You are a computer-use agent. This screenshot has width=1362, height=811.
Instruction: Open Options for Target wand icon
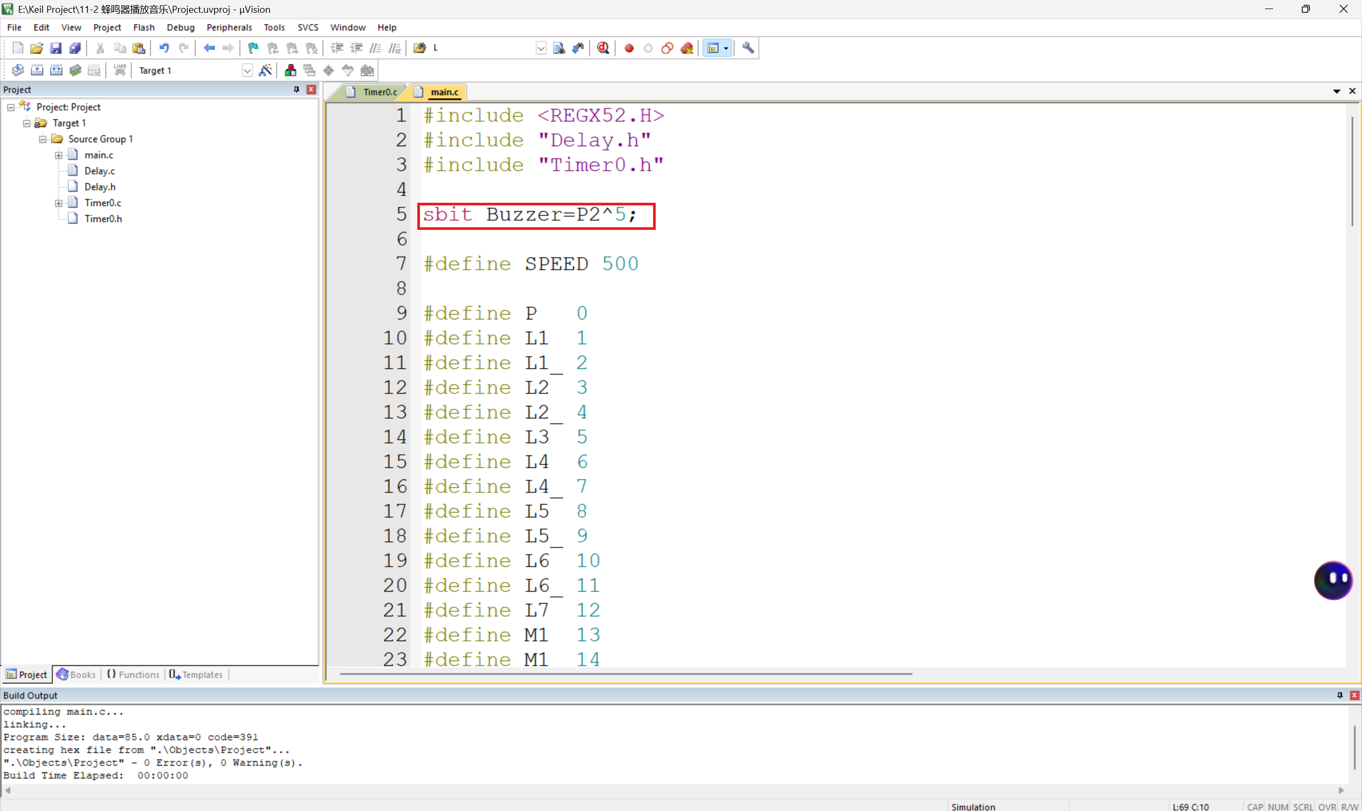pos(265,70)
